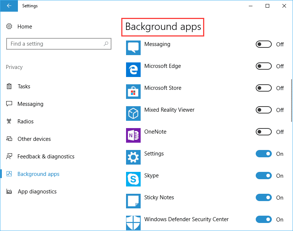The image size is (293, 231).
Task: Open Tasks privacy settings
Action: tap(24, 86)
